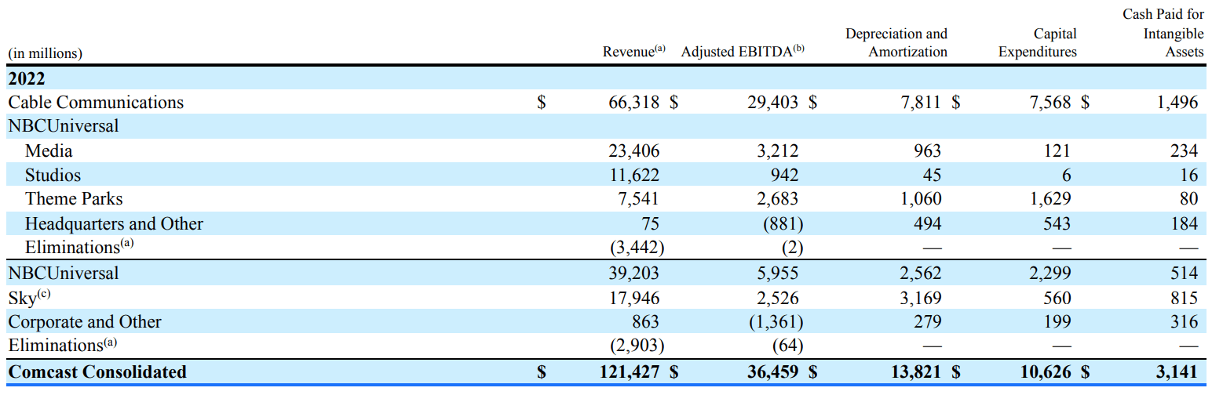Image resolution: width=1212 pixels, height=395 pixels.
Task: Click the 'Comcast Consolidated' total label
Action: [97, 371]
